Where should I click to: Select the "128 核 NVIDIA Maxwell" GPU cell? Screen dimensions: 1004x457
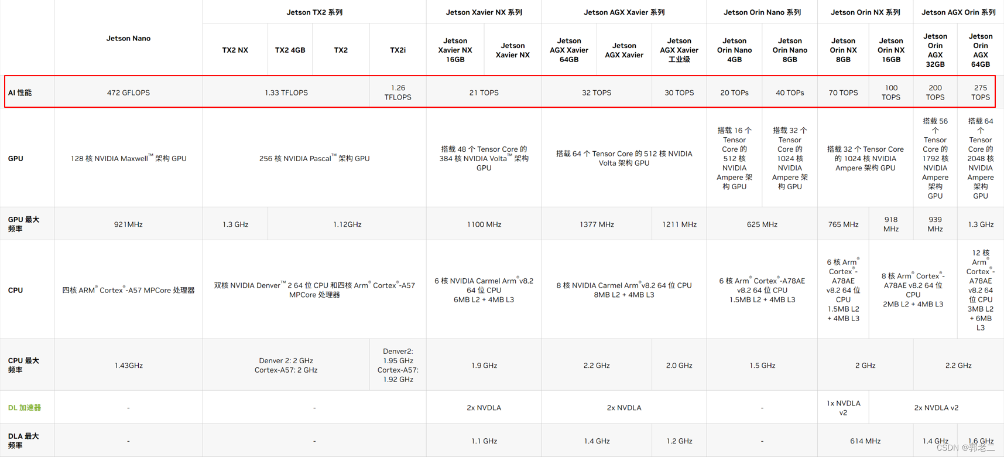point(128,158)
